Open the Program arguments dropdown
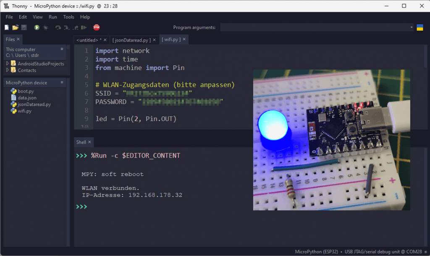 pyautogui.click(x=411, y=27)
